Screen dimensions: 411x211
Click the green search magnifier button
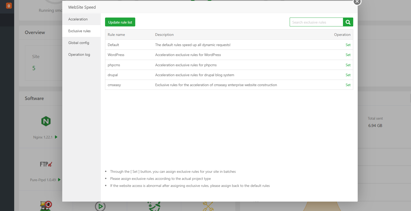click(x=348, y=22)
